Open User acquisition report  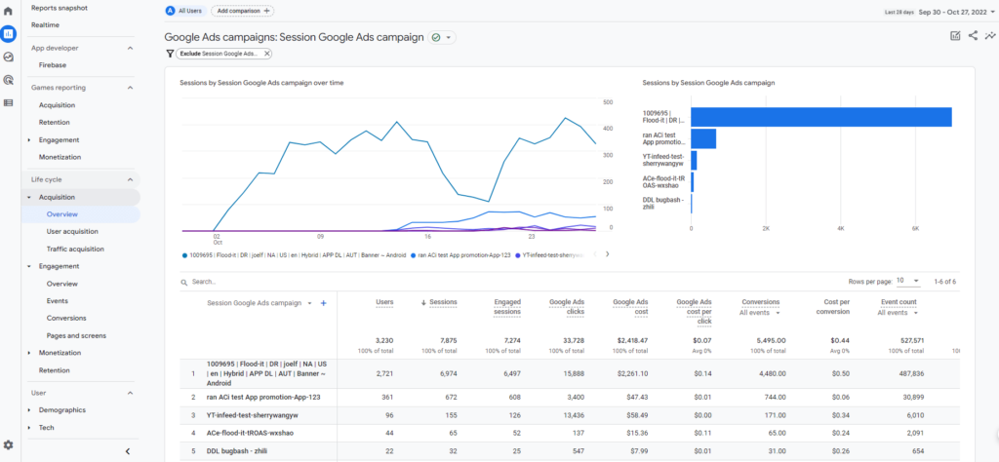[72, 232]
